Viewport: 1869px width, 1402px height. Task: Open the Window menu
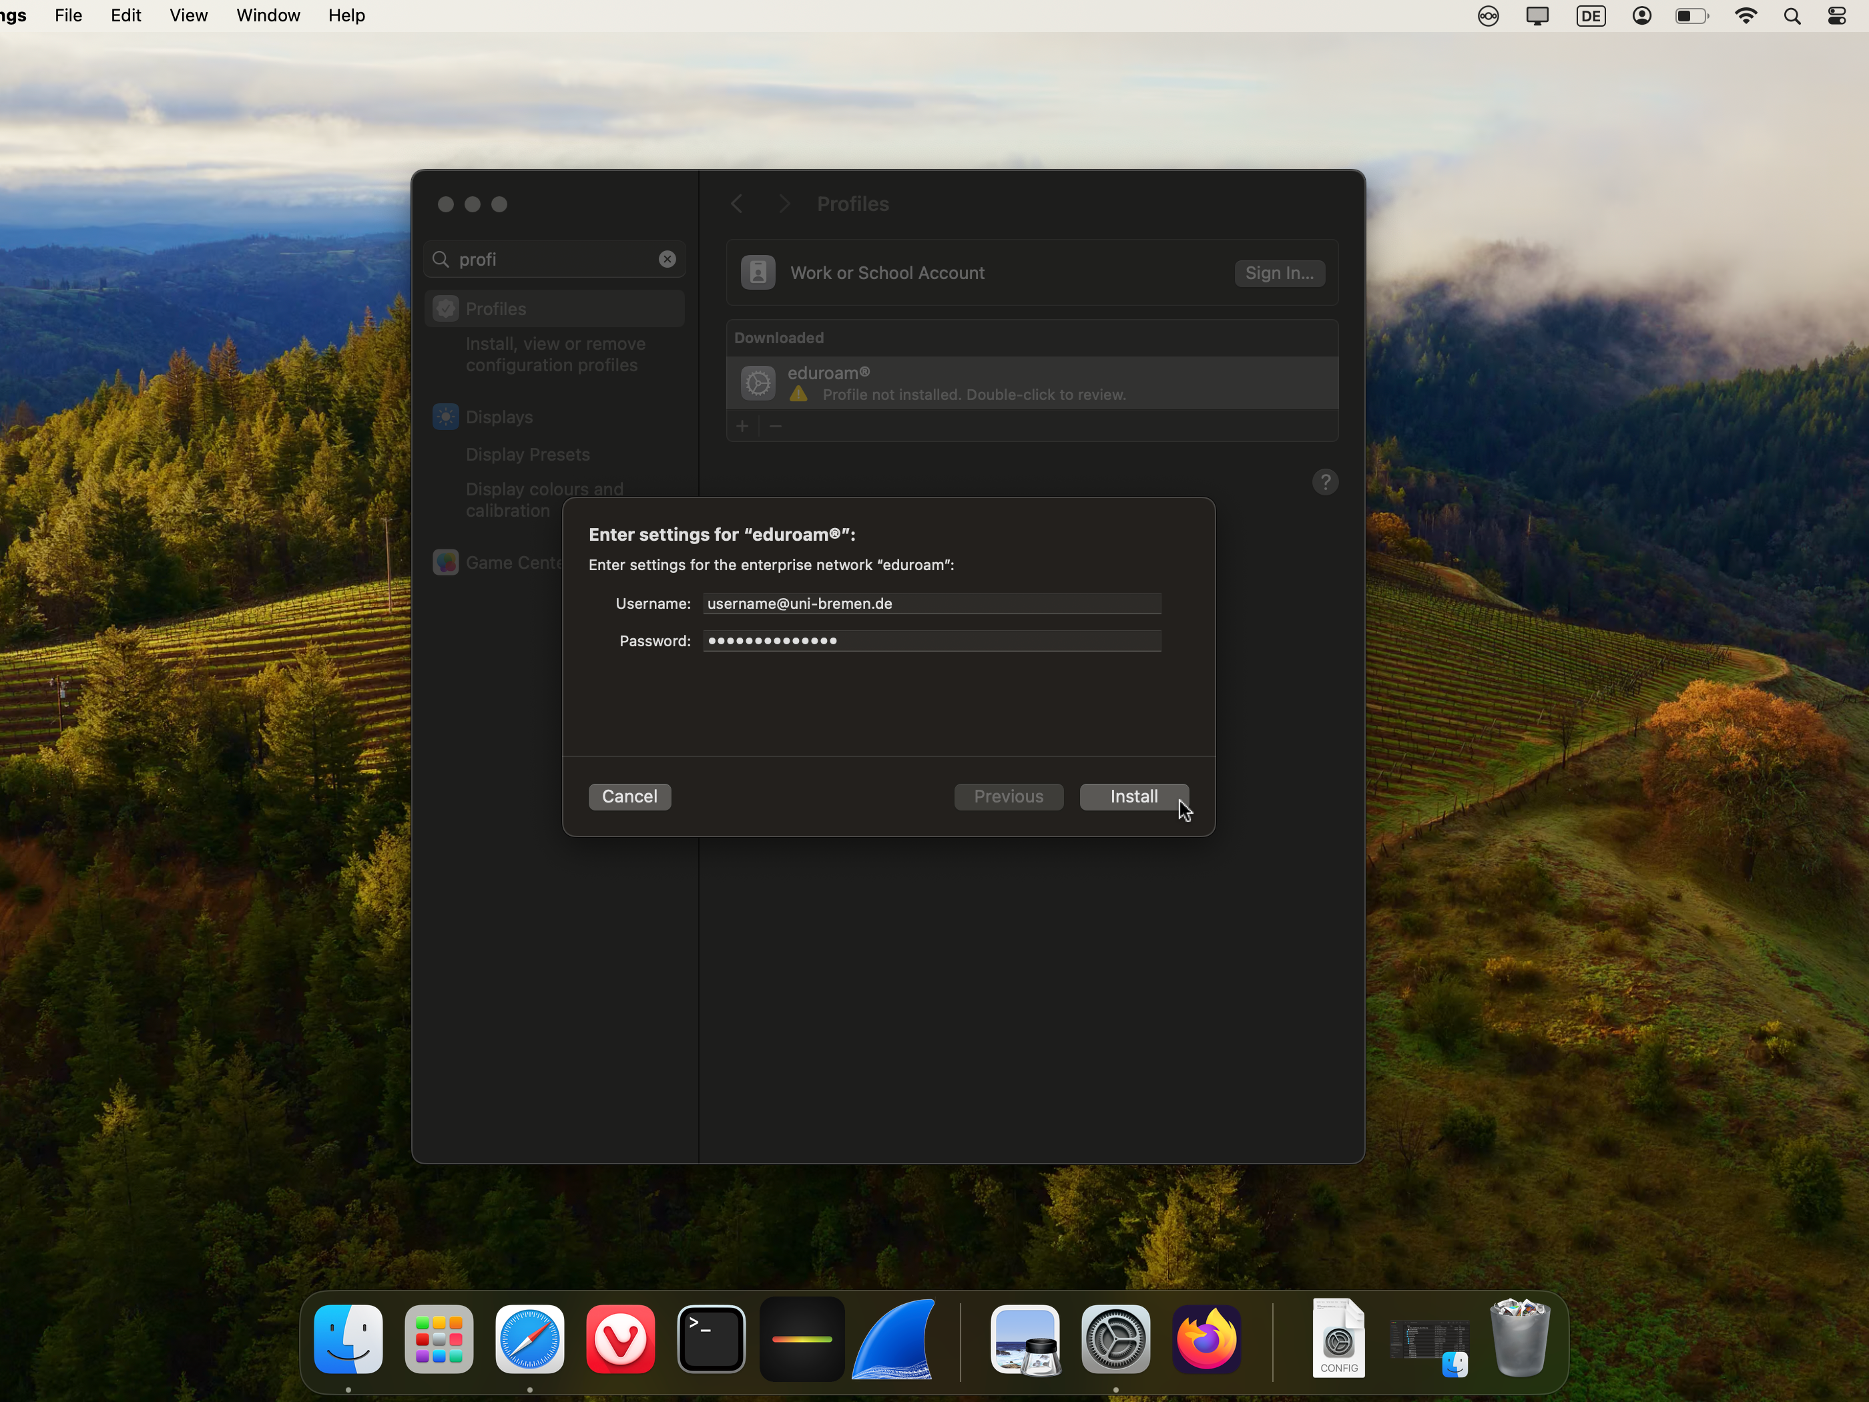click(268, 15)
